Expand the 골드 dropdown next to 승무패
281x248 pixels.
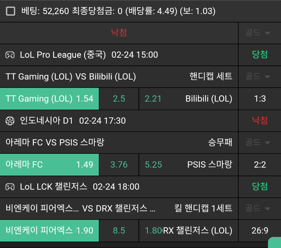click(258, 142)
